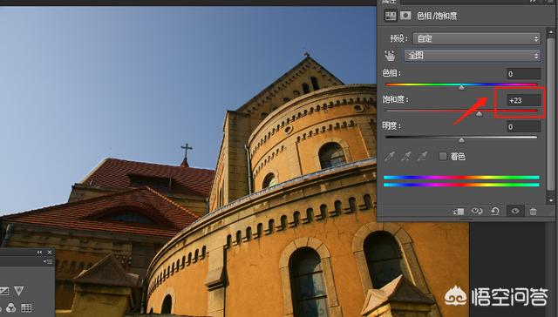Open the 预设 preset dropdown showing 自定
The width and height of the screenshot is (558, 317).
(x=477, y=38)
